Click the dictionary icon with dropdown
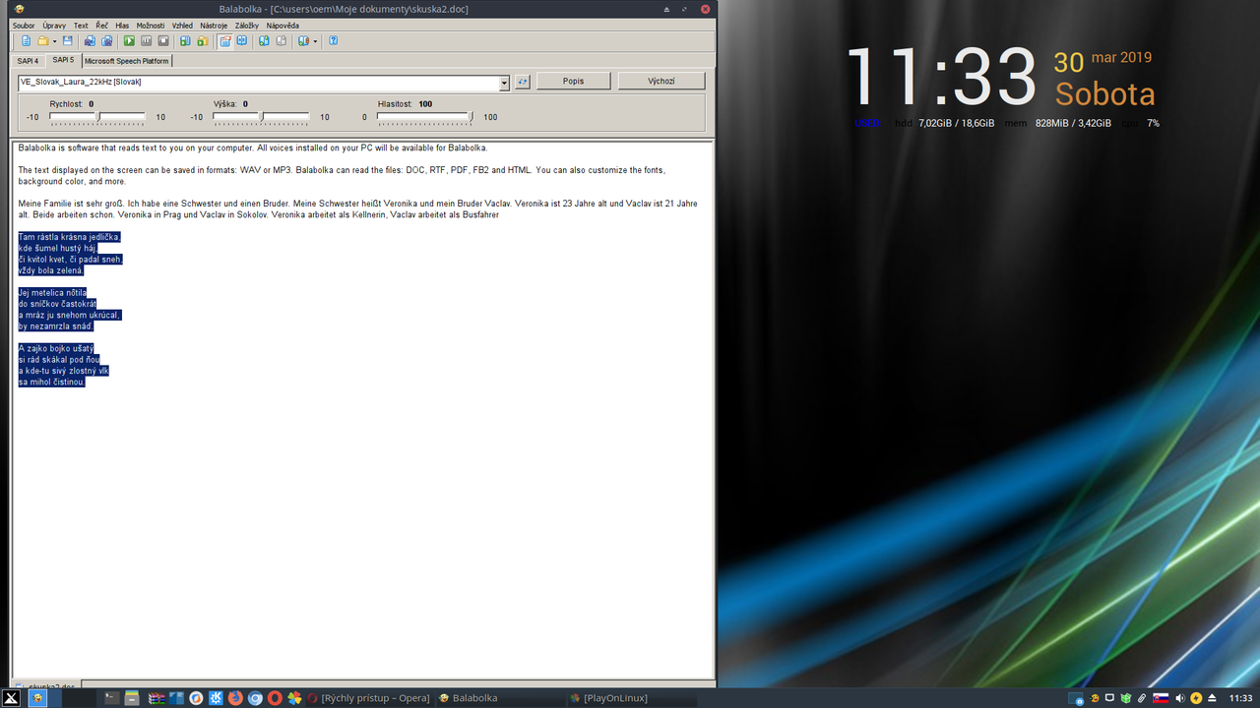The width and height of the screenshot is (1260, 708). click(303, 41)
